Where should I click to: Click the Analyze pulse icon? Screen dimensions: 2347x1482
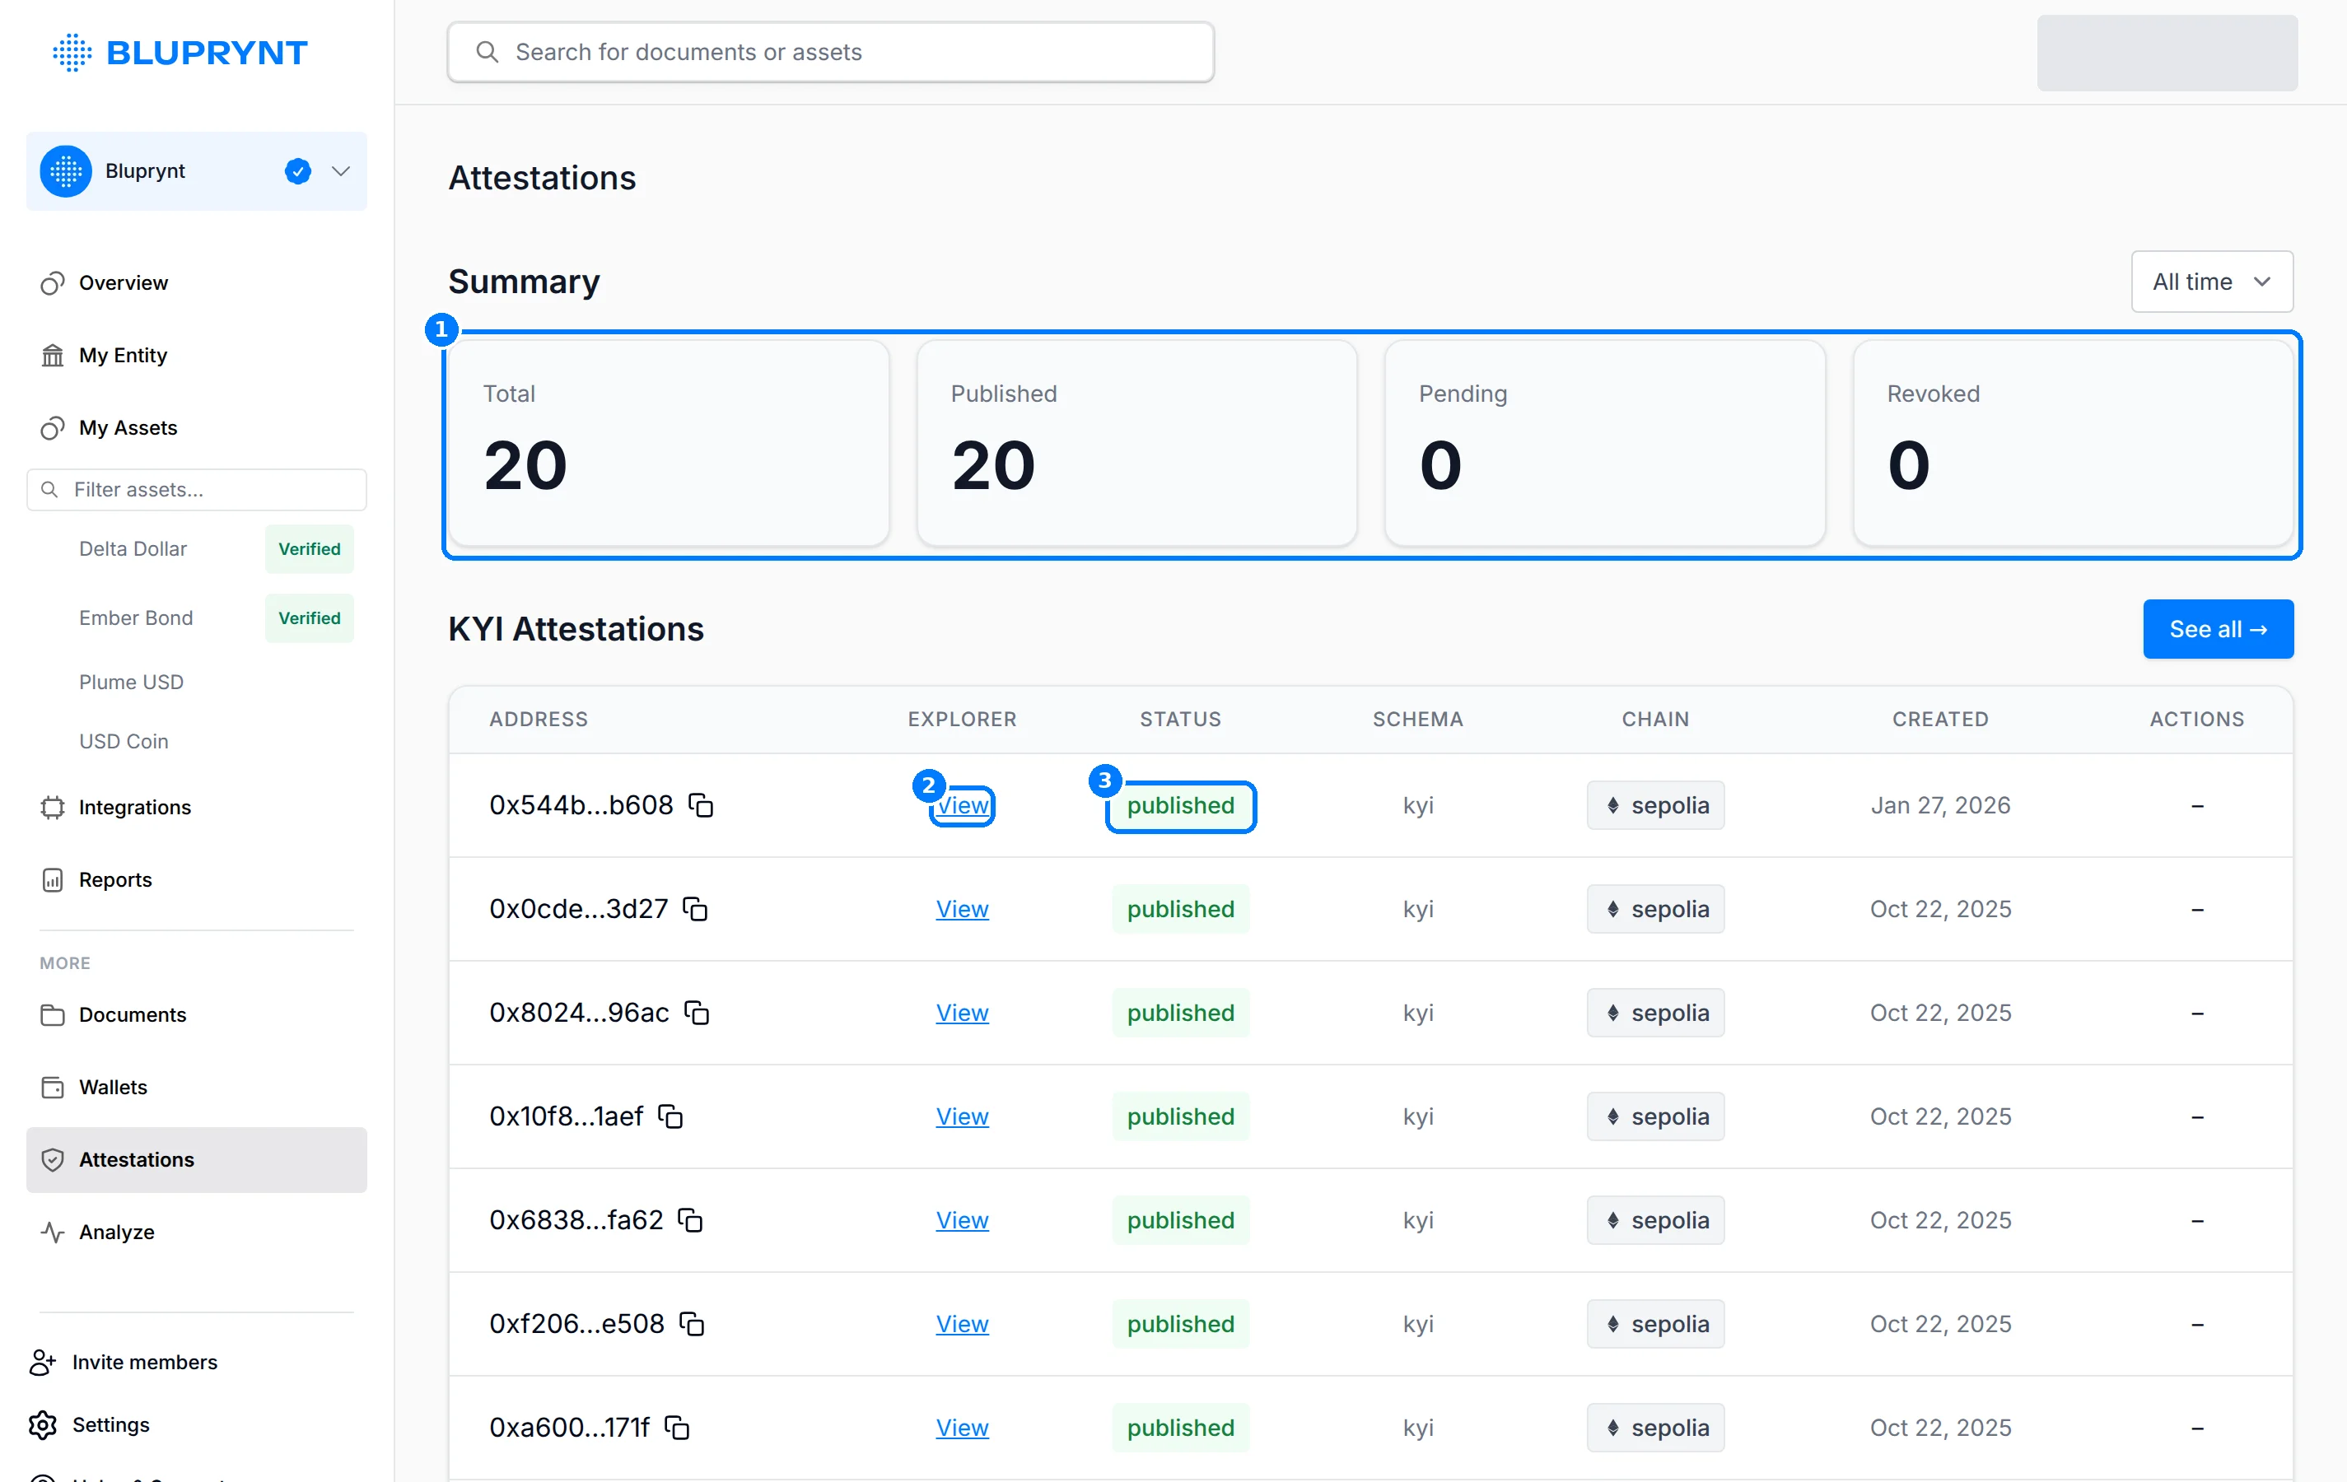[x=53, y=1233]
